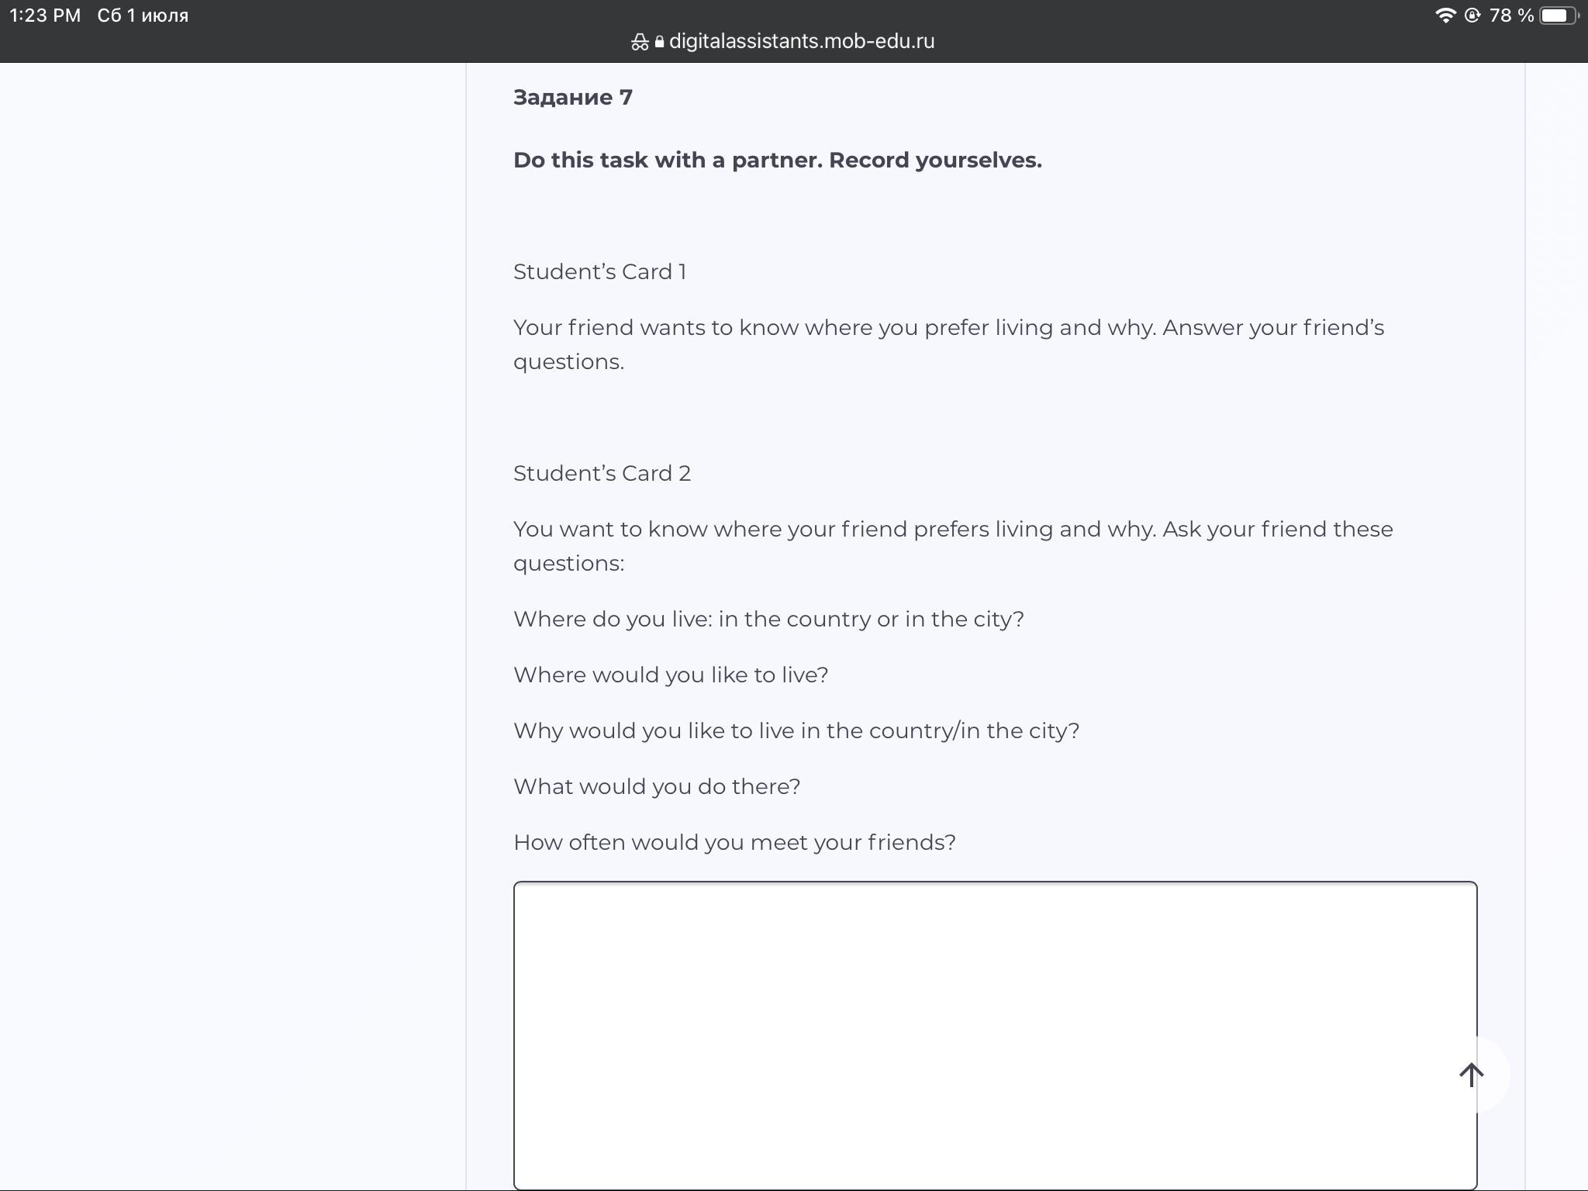Tap the 1:23 PM clock
Image resolution: width=1588 pixels, height=1191 pixels.
click(x=45, y=16)
